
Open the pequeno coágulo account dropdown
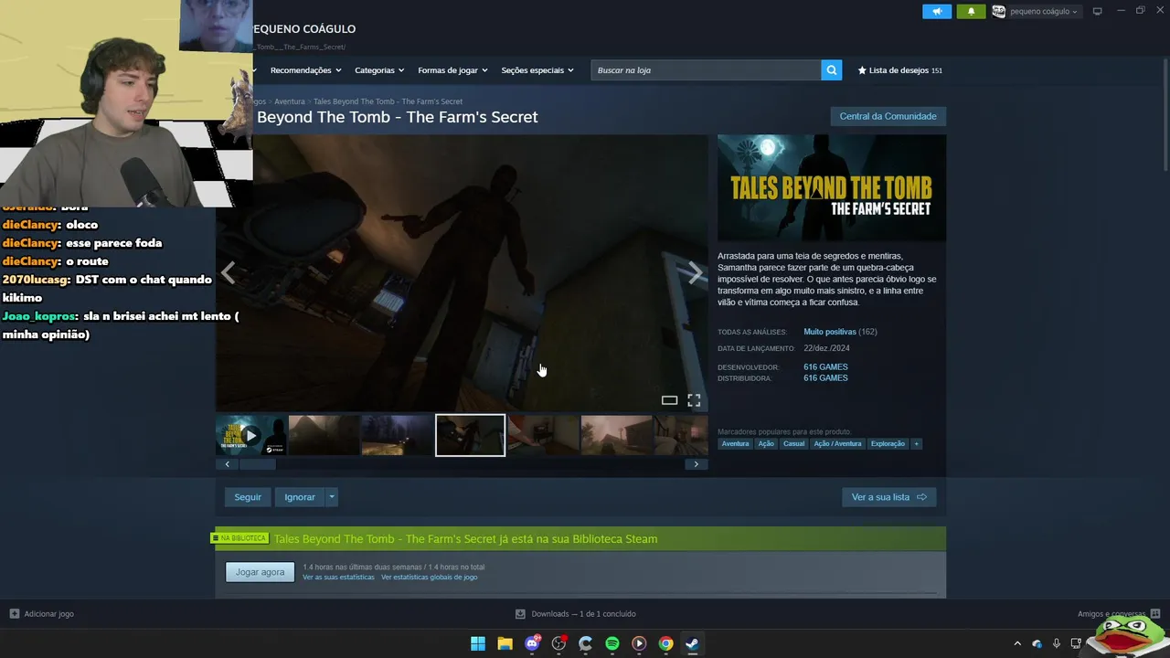1035,11
